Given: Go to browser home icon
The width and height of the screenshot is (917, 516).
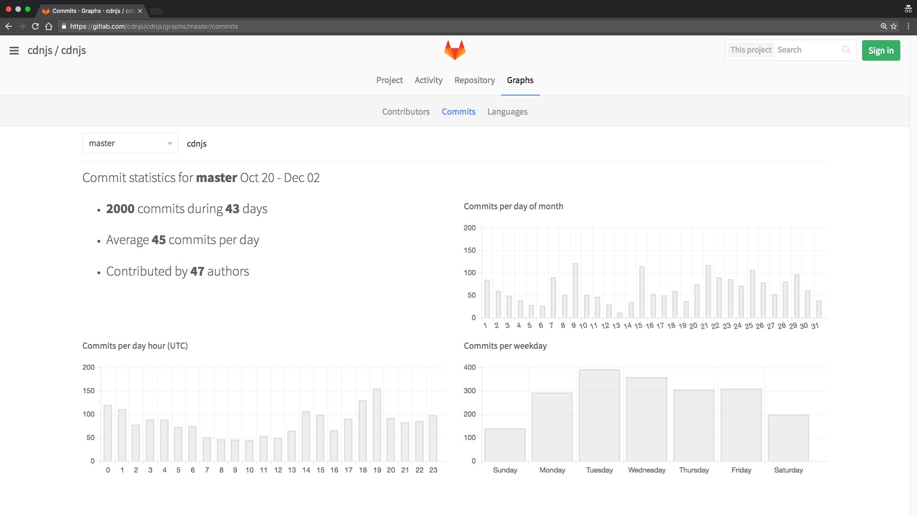Looking at the screenshot, I should point(49,26).
